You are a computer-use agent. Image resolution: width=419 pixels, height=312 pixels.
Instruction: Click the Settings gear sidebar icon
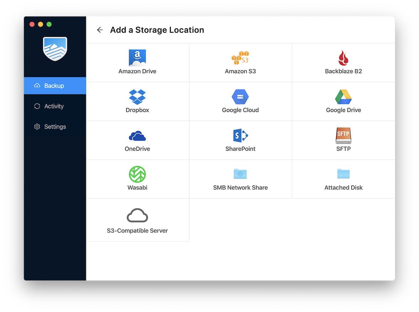tap(37, 127)
